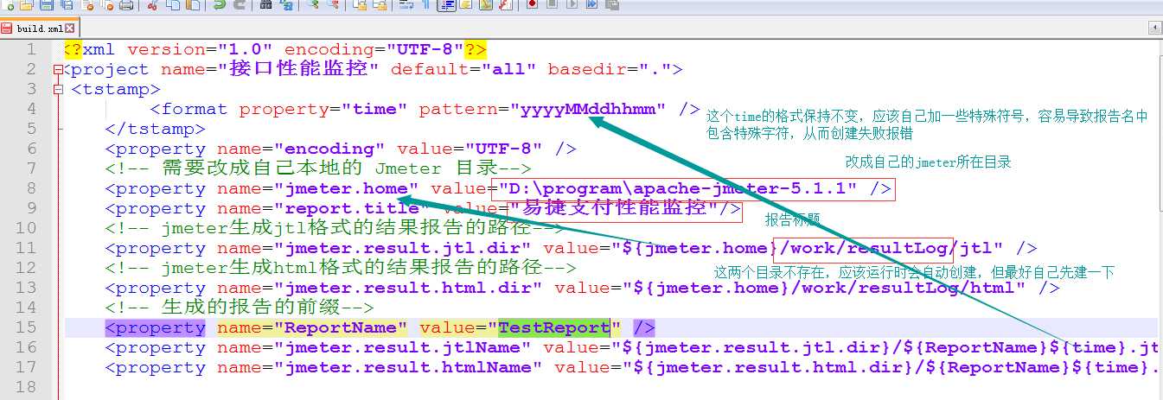
Task: Cut selection using the scissors icon
Action: [x=152, y=5]
